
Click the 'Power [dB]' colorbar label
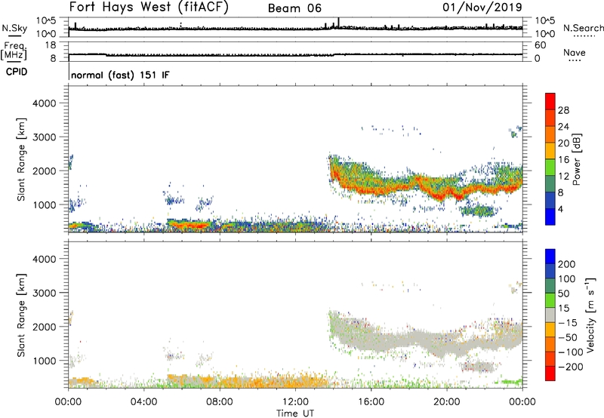(576, 159)
